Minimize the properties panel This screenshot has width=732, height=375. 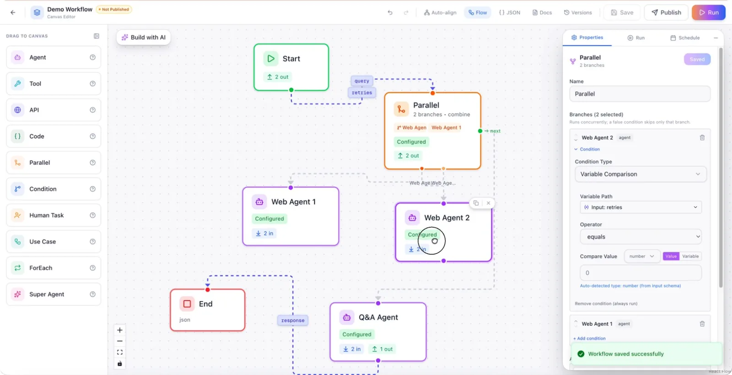[716, 38]
